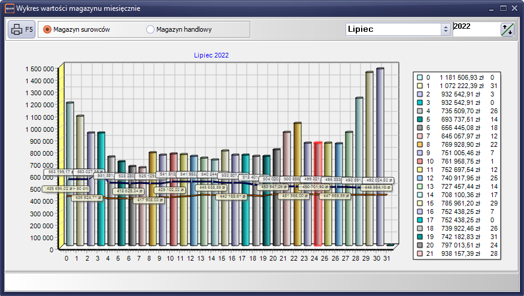The height and width of the screenshot is (296, 524).
Task: Click the month combo box spinner arrows
Action: click(446, 29)
